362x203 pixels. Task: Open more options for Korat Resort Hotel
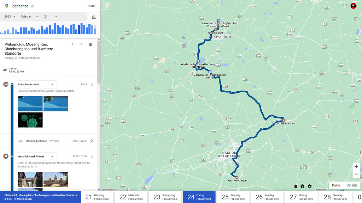pos(92,85)
